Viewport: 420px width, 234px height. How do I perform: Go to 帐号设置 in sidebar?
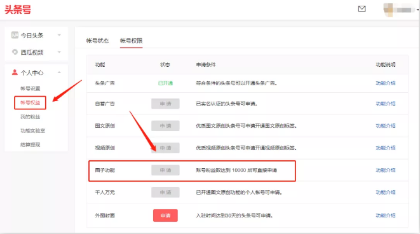pos(30,88)
